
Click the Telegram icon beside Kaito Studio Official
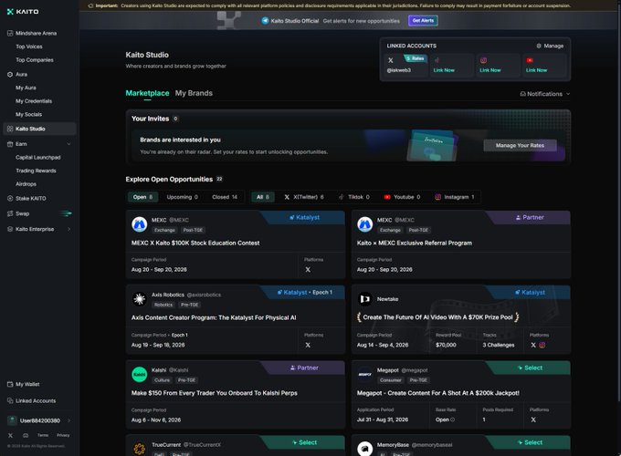pyautogui.click(x=265, y=21)
